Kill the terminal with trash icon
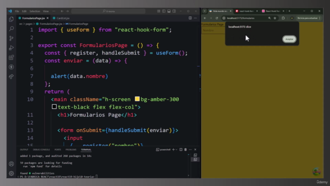This screenshot has width=330, height=186. [x=186, y=149]
